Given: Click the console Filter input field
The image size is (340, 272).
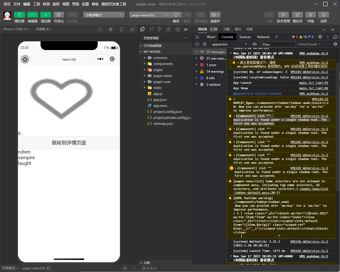Looking at the screenshot, I should (x=278, y=44).
